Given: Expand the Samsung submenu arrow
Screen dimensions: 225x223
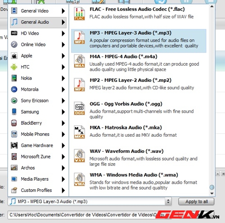Looking at the screenshot, I should (63, 112).
